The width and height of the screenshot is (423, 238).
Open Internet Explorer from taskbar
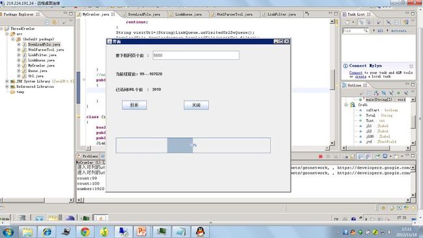(x=47, y=231)
